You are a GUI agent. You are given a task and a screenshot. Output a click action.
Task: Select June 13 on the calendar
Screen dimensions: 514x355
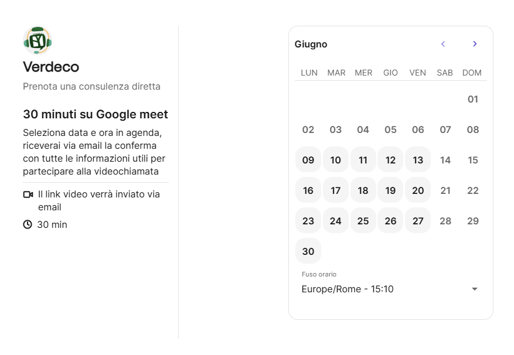pyautogui.click(x=418, y=160)
